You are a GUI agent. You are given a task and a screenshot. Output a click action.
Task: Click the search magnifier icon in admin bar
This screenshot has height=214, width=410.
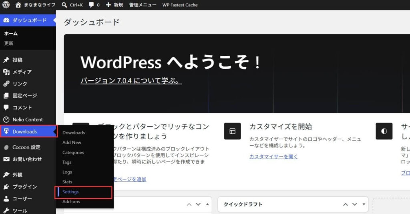[64, 5]
